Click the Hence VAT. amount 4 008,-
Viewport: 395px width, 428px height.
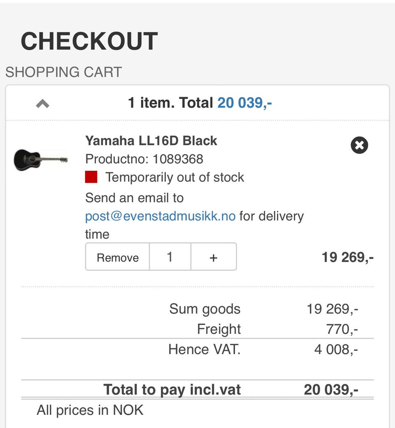tap(336, 350)
